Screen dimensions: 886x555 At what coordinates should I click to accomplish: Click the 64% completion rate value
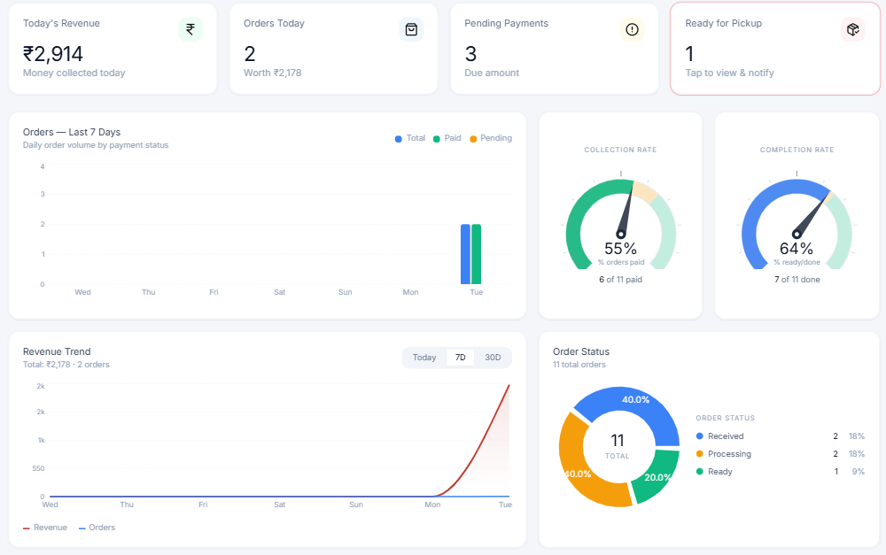click(797, 249)
